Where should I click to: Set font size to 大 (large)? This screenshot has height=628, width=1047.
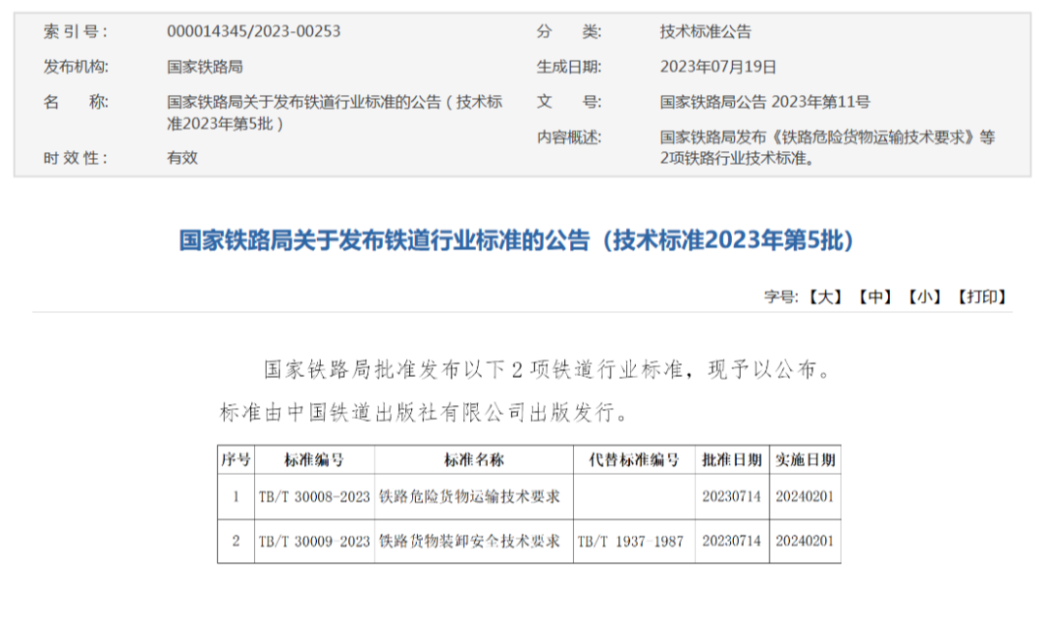tap(825, 297)
